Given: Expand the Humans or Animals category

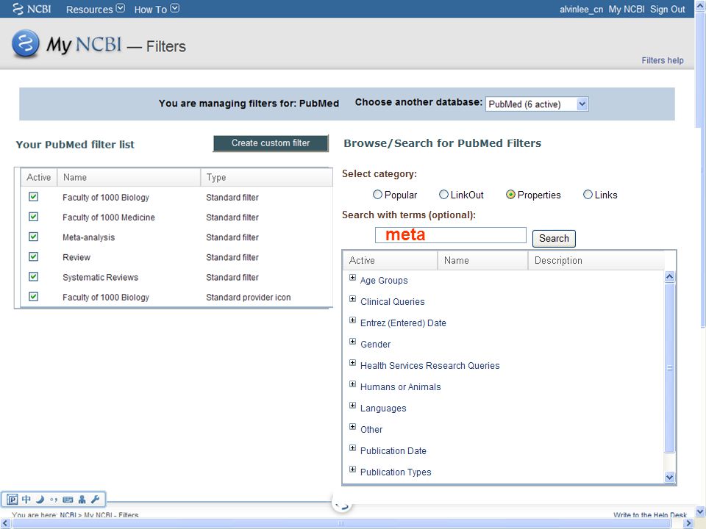Looking at the screenshot, I should (352, 384).
